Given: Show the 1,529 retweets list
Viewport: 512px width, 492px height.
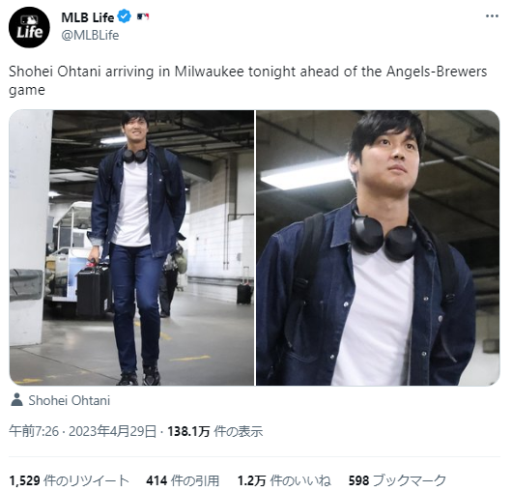Looking at the screenshot, I should point(69,480).
